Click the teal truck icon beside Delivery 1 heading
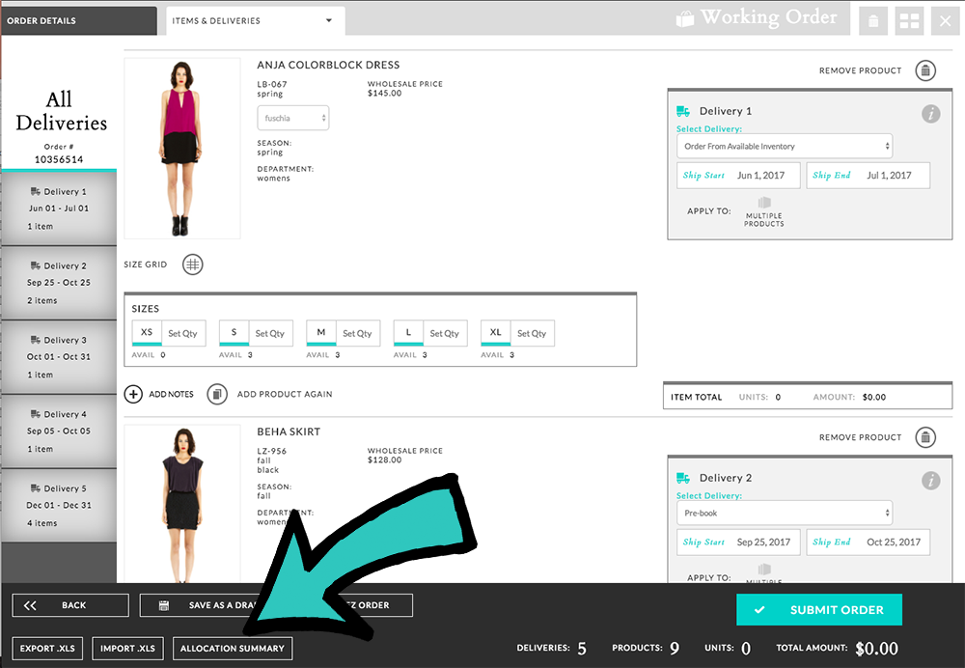 coord(683,111)
